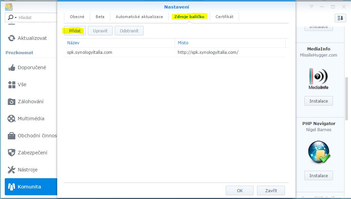Select Nástroje category label
Image resolution: width=351 pixels, height=199 pixels.
coord(28,170)
